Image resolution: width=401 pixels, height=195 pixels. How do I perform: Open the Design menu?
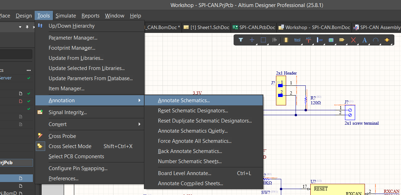click(24, 16)
